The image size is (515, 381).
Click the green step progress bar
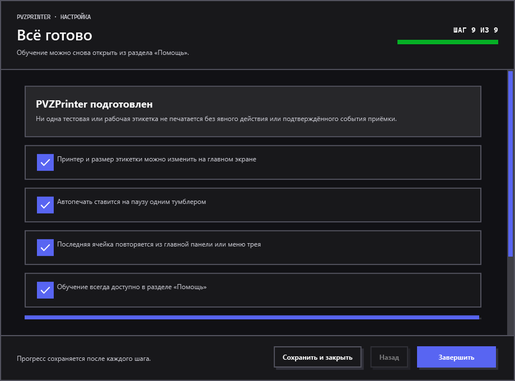point(448,42)
